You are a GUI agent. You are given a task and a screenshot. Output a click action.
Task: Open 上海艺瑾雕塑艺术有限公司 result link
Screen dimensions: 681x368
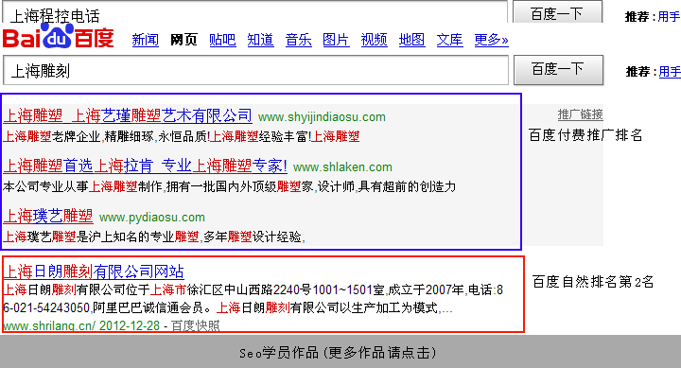128,116
